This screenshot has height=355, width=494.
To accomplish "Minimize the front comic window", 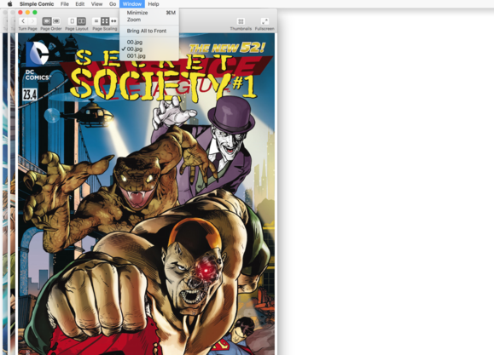I will [x=27, y=12].
